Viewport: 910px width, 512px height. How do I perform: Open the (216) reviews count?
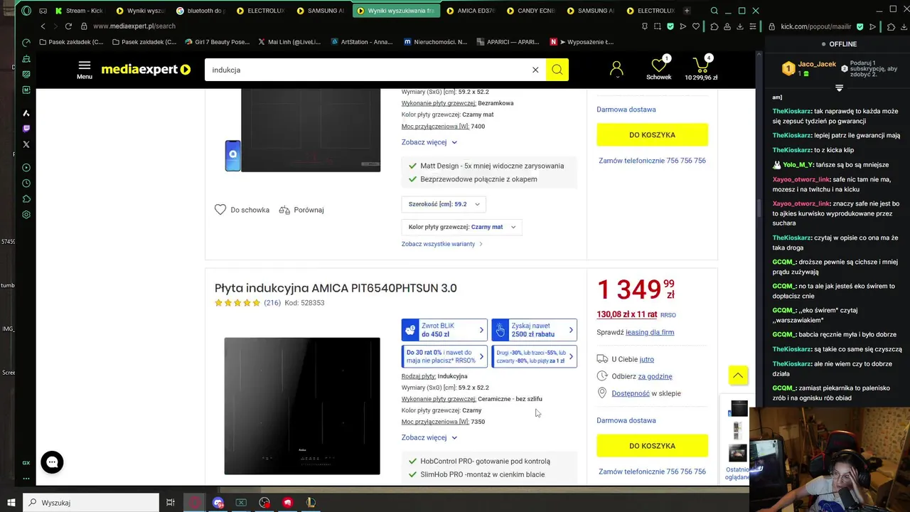click(x=272, y=303)
